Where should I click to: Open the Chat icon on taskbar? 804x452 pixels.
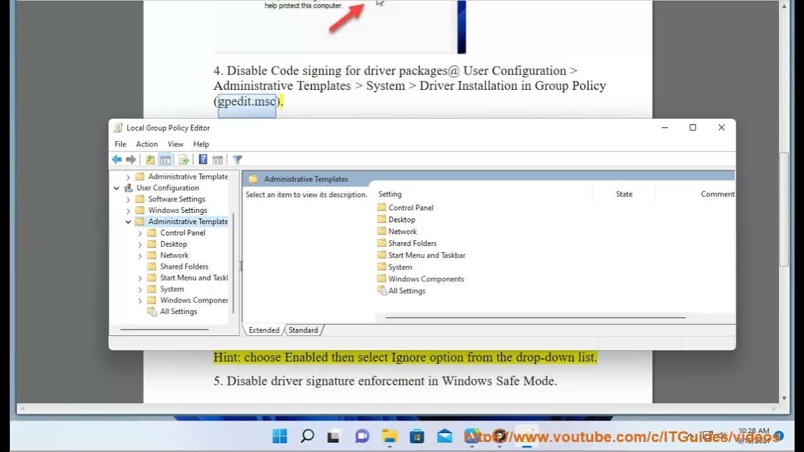(x=362, y=436)
